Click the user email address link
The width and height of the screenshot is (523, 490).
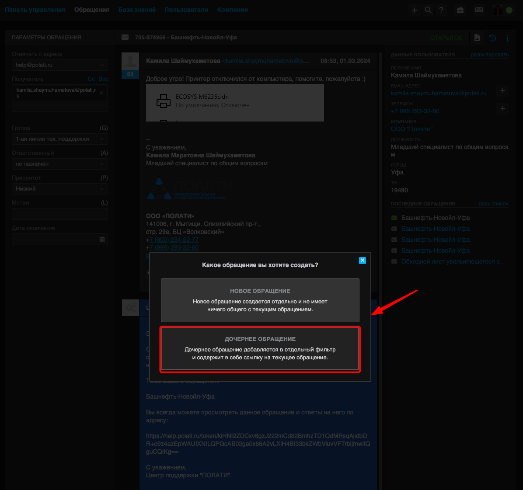coord(438,94)
